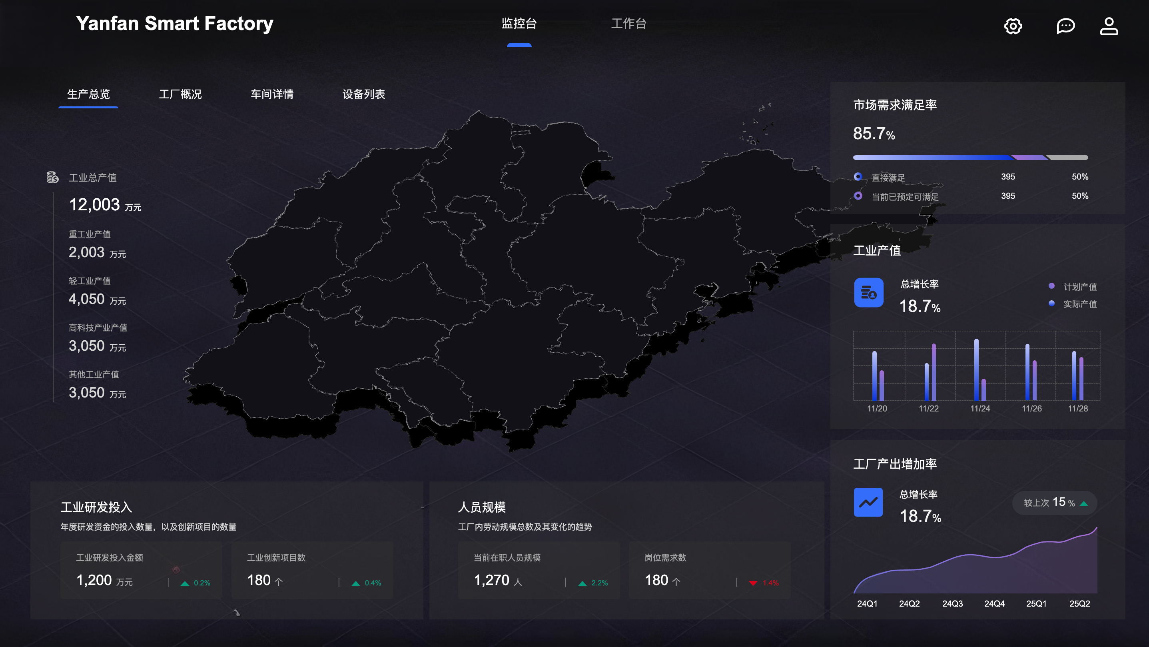The height and width of the screenshot is (647, 1149).
Task: Open the 车间详情 tab
Action: [272, 94]
